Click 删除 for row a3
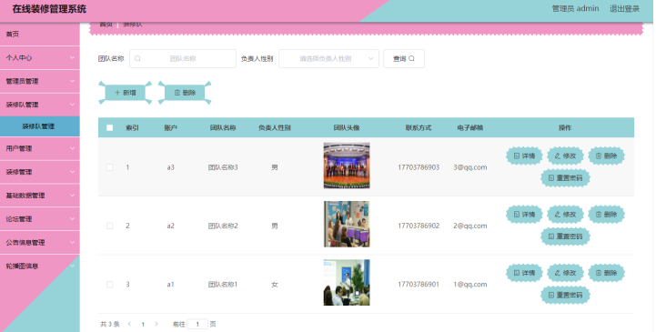This screenshot has height=332, width=656. [606, 156]
